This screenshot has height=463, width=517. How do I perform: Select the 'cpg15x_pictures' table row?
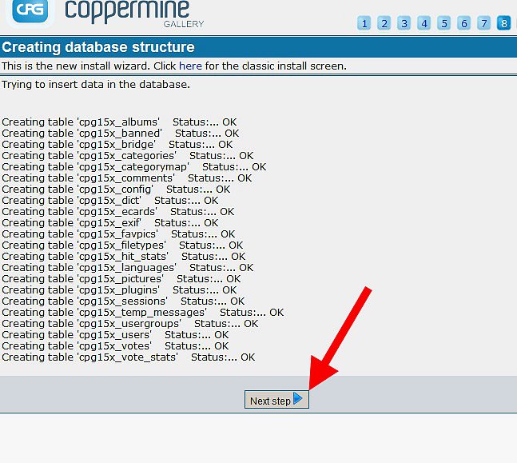point(121,279)
